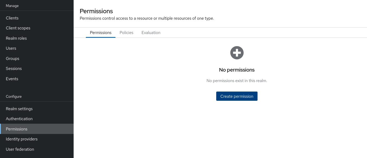The height and width of the screenshot is (158, 367).
Task: Open Identity providers
Action: click(21, 139)
